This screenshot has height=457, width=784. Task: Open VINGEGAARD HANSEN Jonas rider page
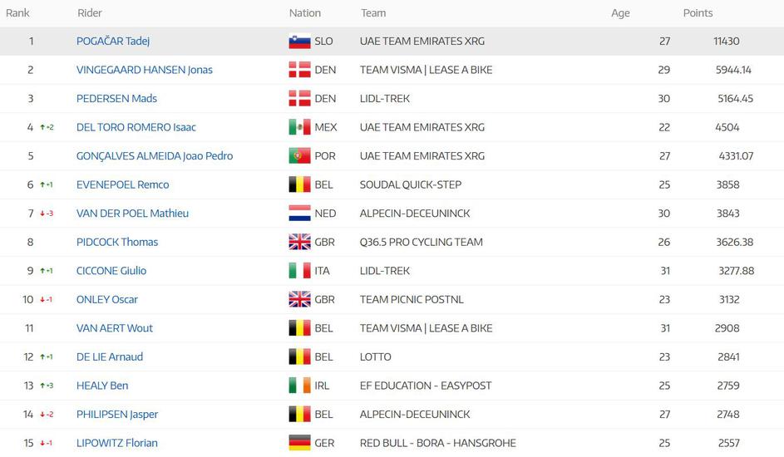(145, 70)
